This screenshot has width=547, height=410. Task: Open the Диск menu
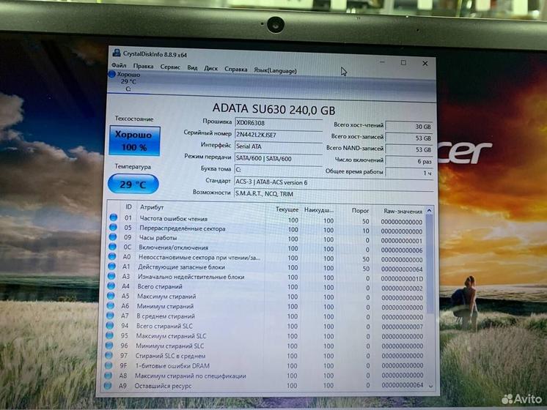(x=211, y=69)
